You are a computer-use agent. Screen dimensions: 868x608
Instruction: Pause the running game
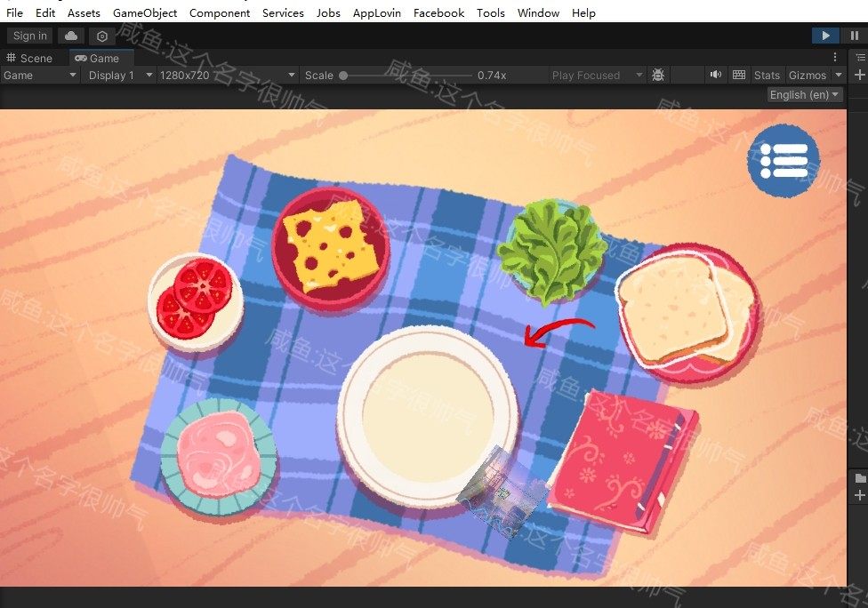(854, 36)
